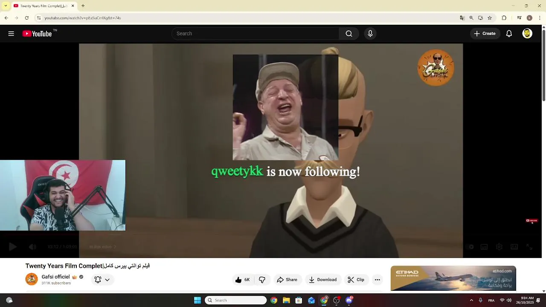Open the Gafsi officiel channel name link
The height and width of the screenshot is (307, 546).
[55, 277]
